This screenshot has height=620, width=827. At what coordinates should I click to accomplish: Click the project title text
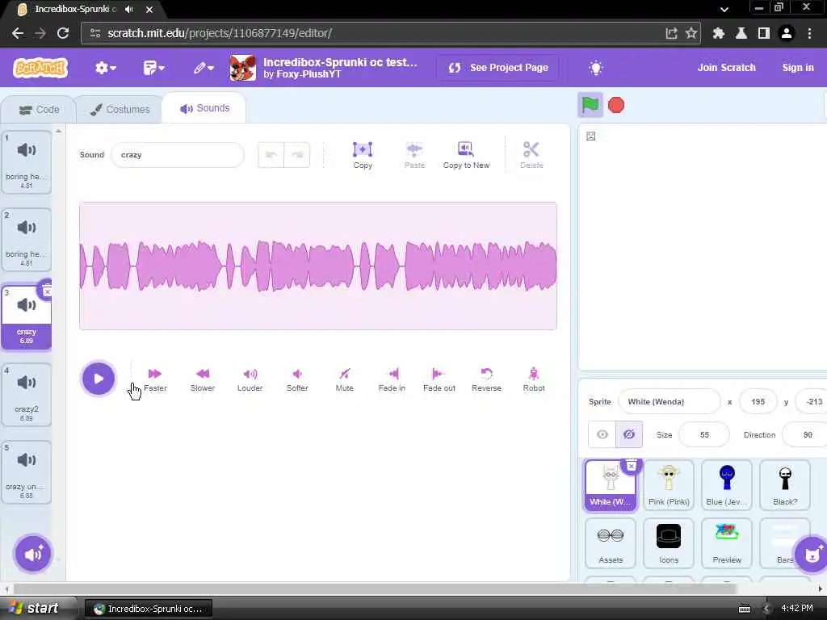pos(340,62)
